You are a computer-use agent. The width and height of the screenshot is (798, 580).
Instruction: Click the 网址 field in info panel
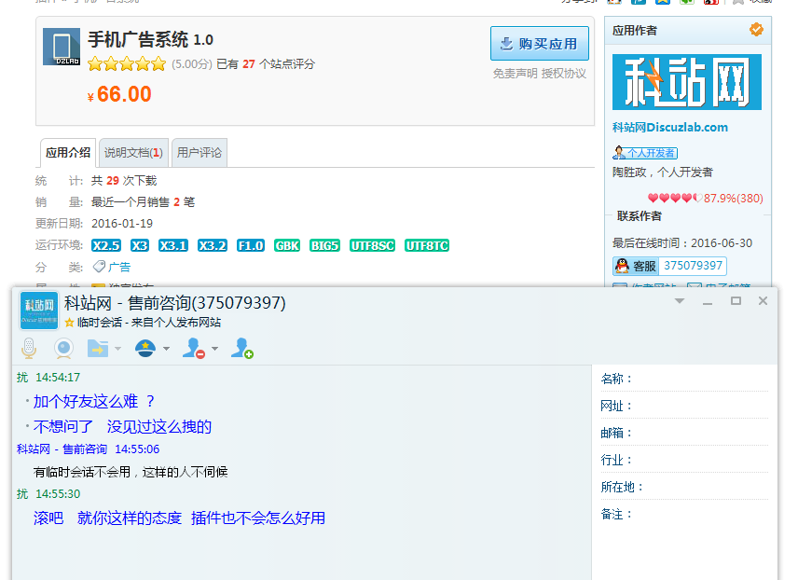(x=684, y=406)
